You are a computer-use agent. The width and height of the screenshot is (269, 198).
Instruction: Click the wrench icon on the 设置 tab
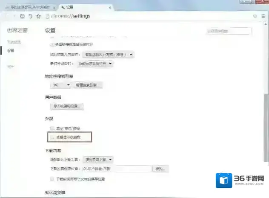[63, 7]
